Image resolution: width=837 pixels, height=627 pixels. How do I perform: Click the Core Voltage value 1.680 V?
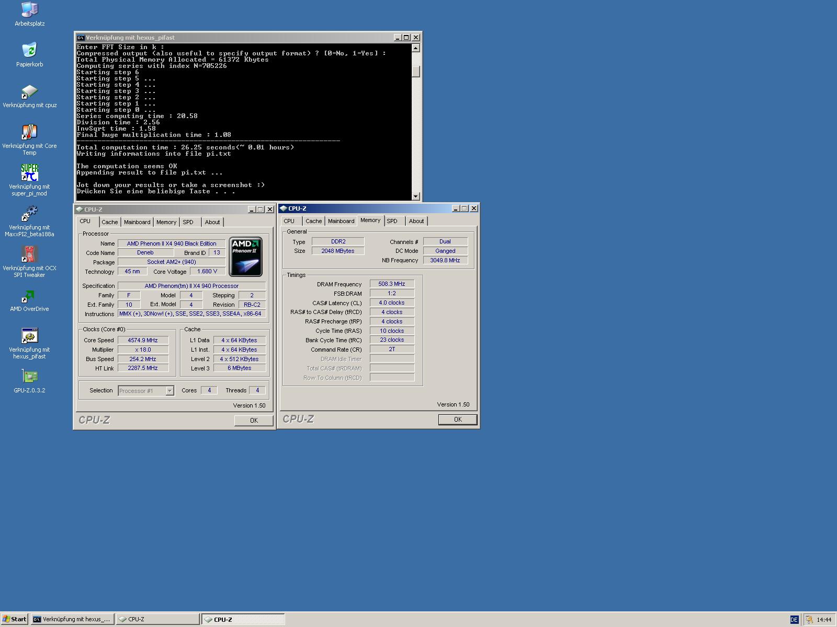207,271
